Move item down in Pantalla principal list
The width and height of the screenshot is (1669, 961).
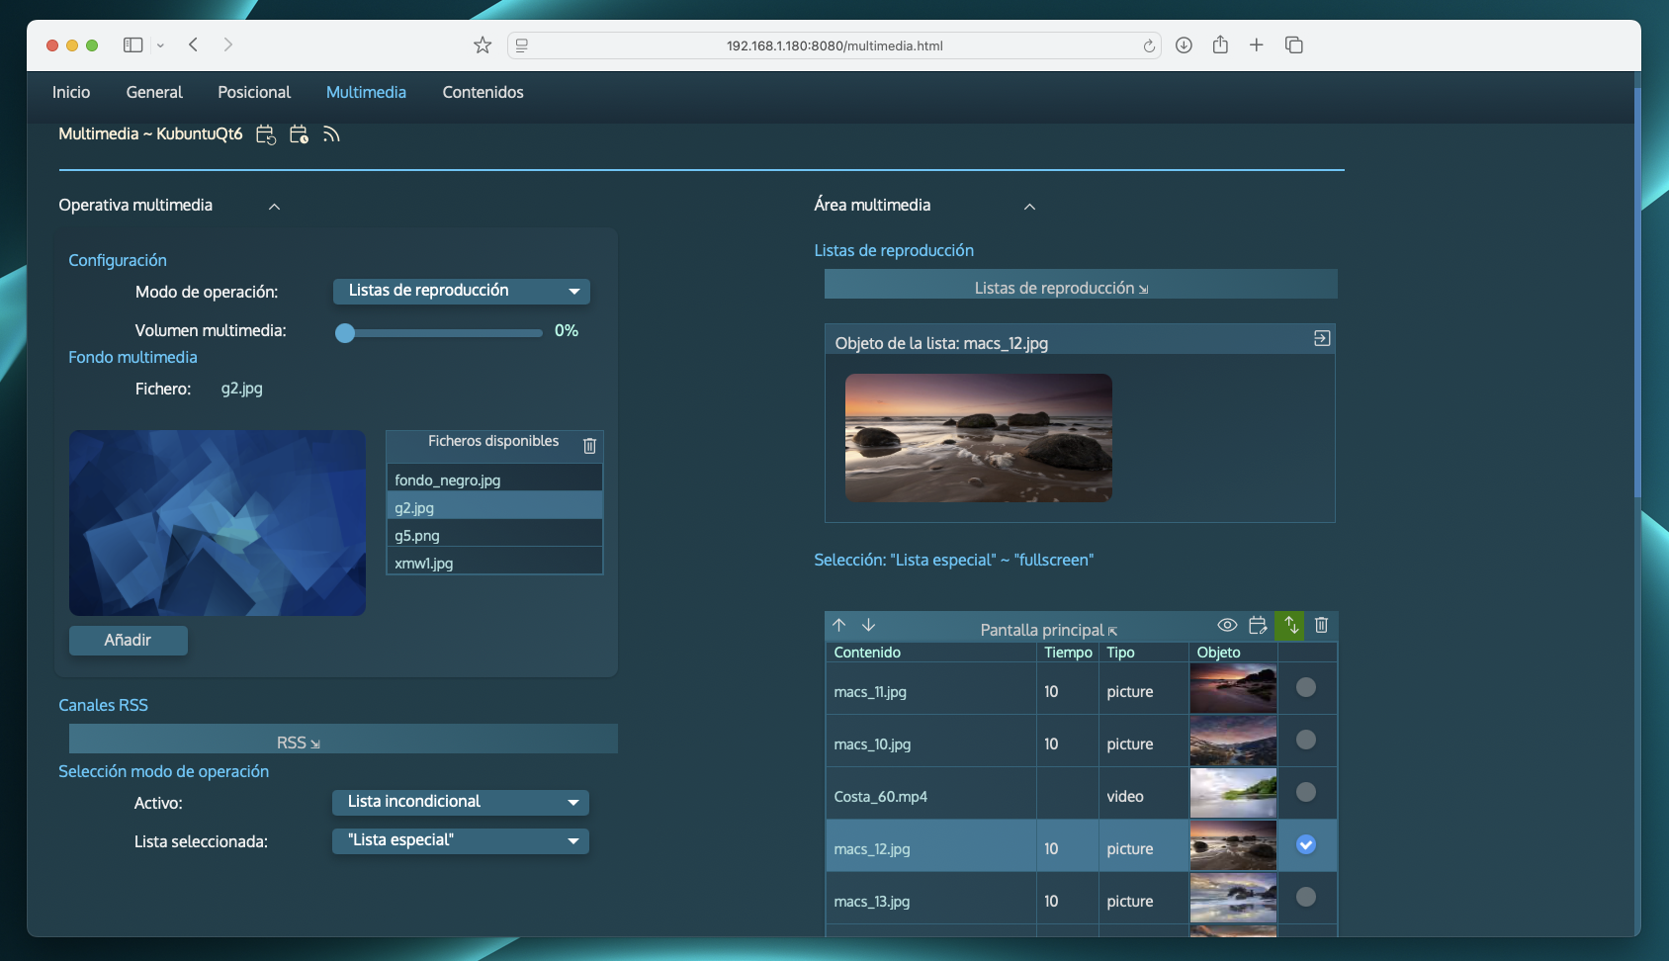(869, 625)
